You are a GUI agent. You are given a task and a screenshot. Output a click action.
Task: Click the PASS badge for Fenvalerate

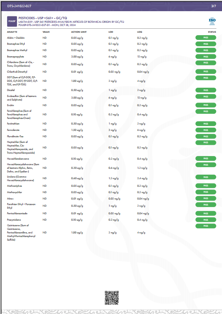click(206, 130)
